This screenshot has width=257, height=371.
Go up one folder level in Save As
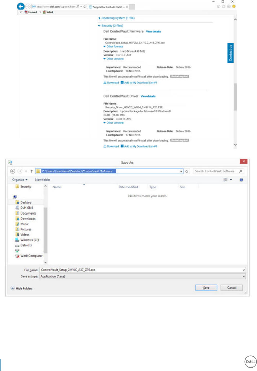coord(31,171)
